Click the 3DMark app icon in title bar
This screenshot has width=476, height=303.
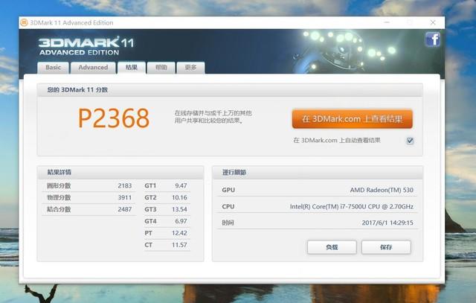click(24, 22)
